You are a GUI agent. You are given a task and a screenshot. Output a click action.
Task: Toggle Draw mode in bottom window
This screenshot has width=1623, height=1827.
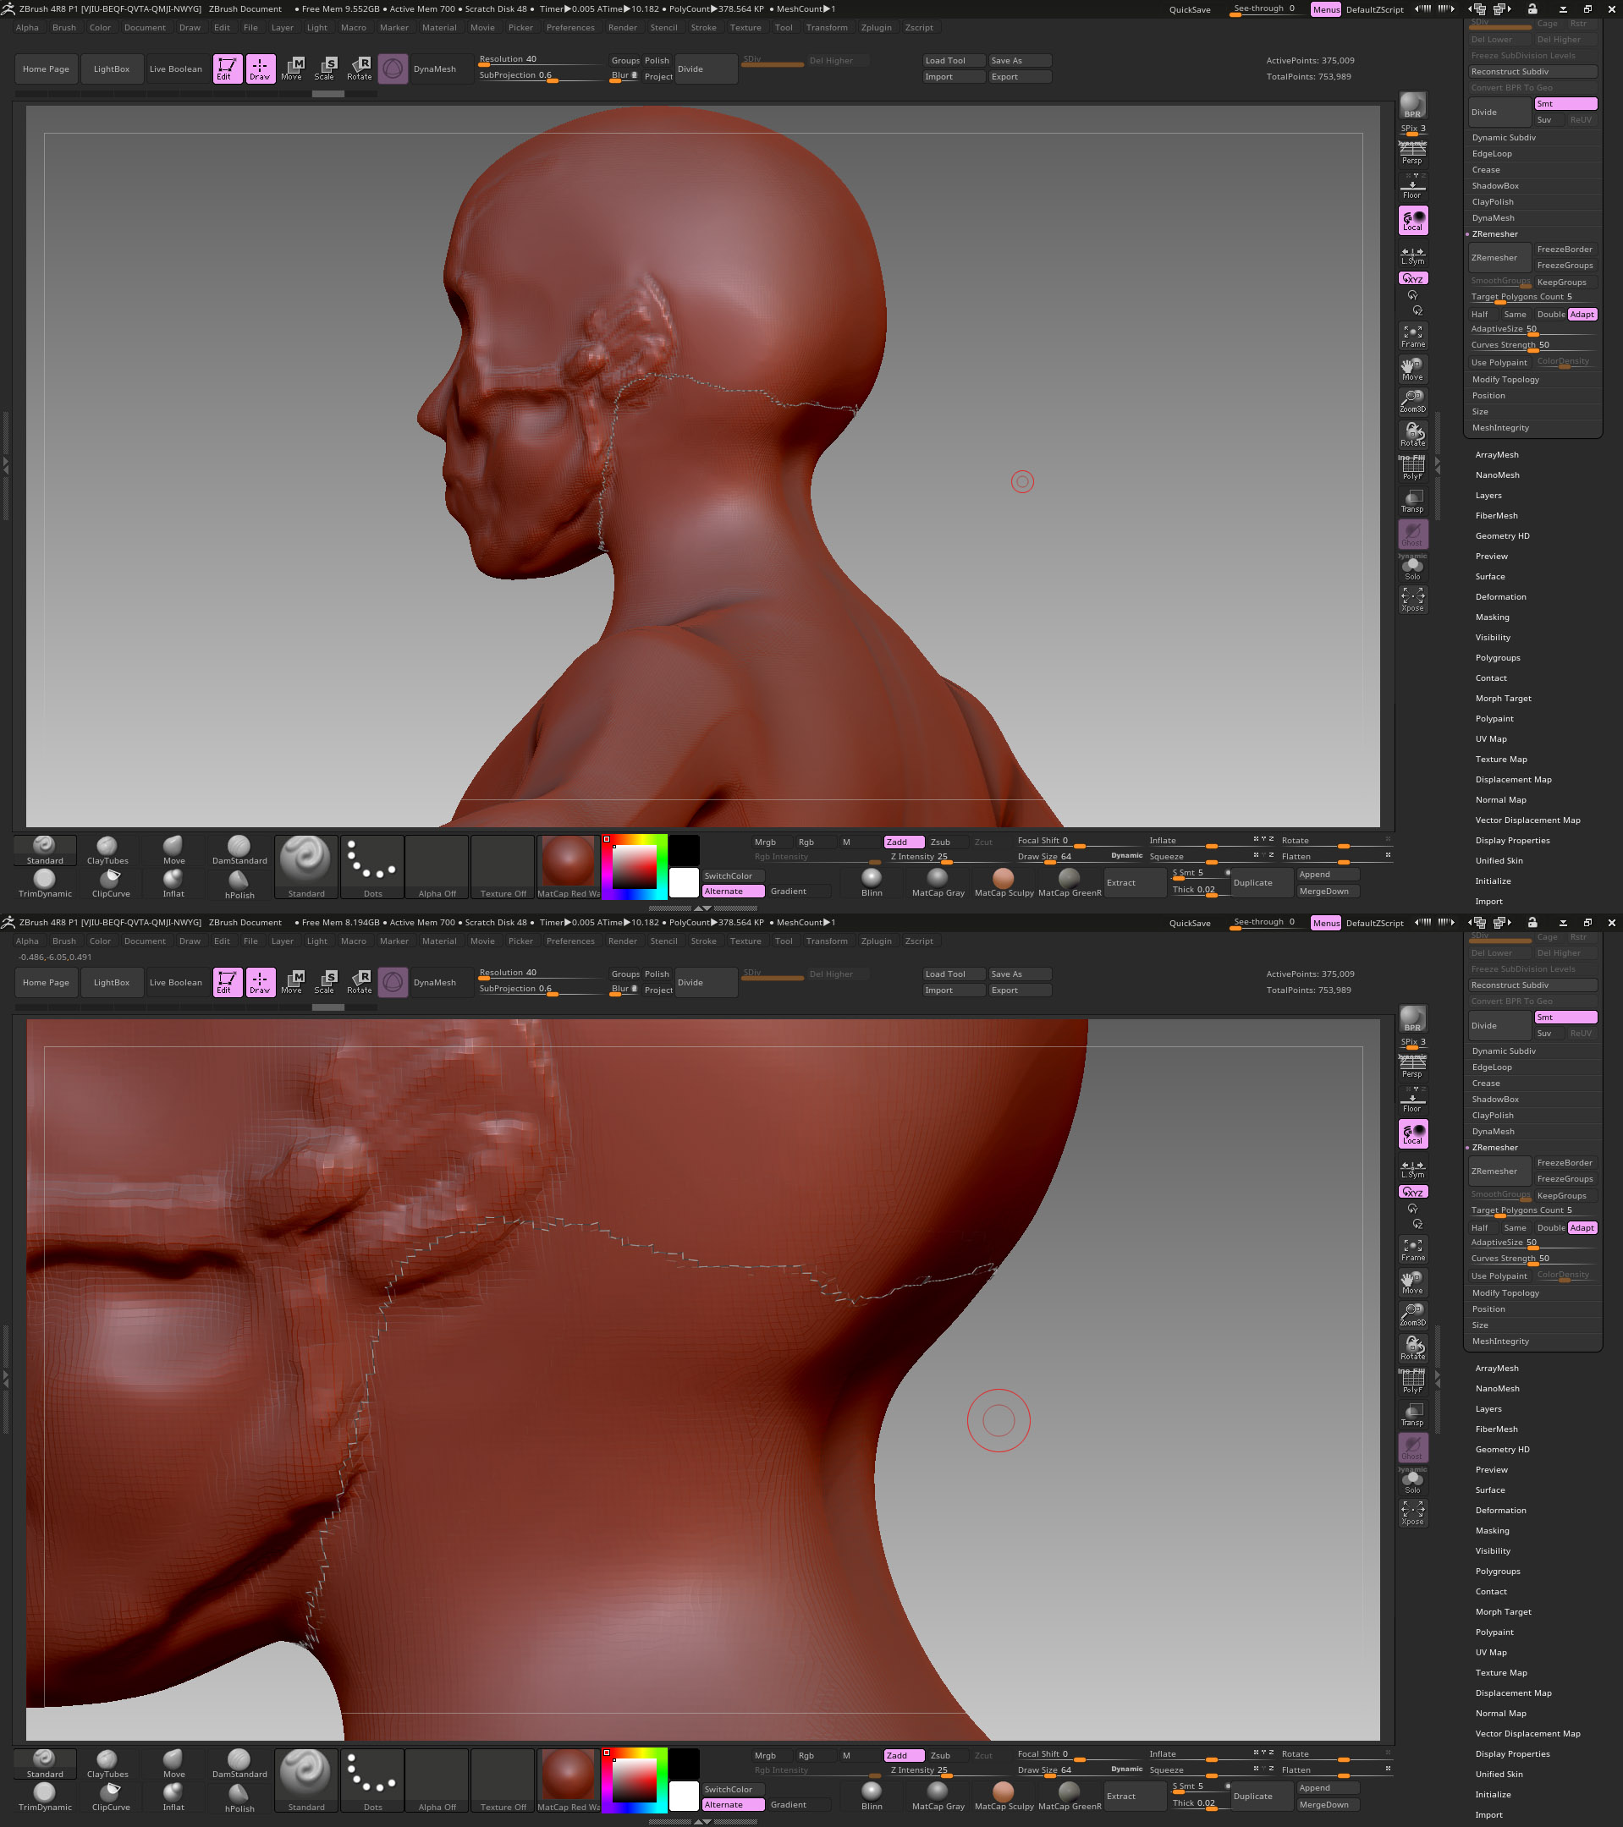click(x=261, y=982)
